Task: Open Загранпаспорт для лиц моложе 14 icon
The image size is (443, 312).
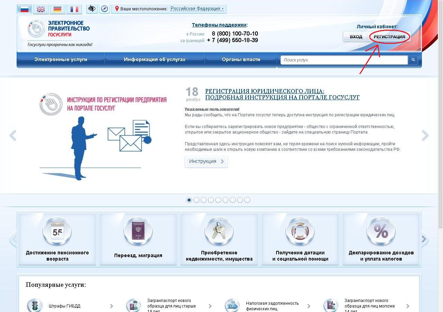Action: pyautogui.click(x=331, y=305)
